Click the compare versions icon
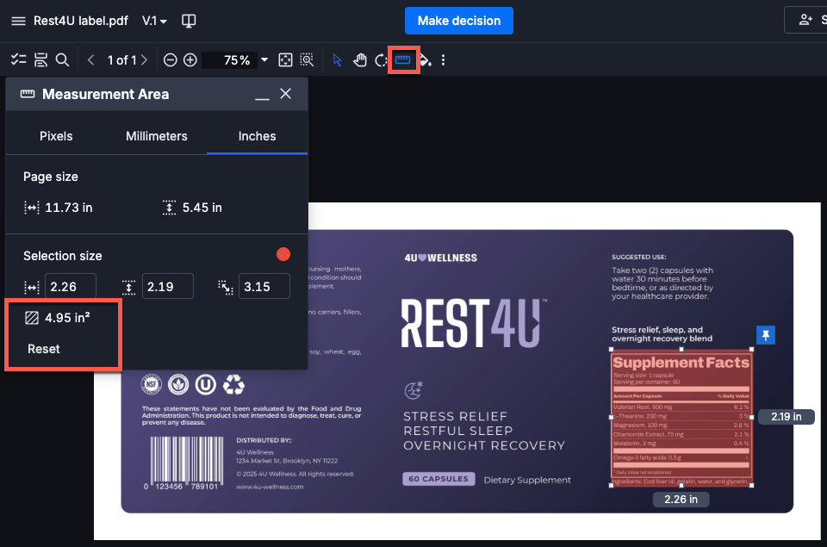The height and width of the screenshot is (547, 827). [189, 21]
